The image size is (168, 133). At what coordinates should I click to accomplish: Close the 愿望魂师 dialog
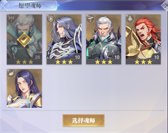pos(165,5)
